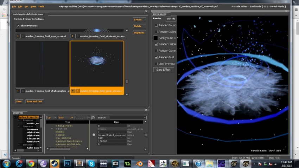Open the Search combo box dropdown

(145, 117)
